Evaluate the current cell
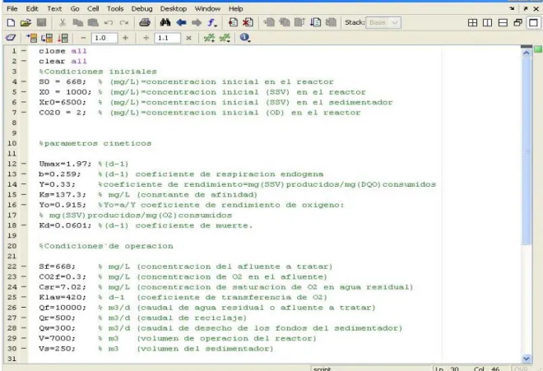543x371 pixels. coord(32,38)
